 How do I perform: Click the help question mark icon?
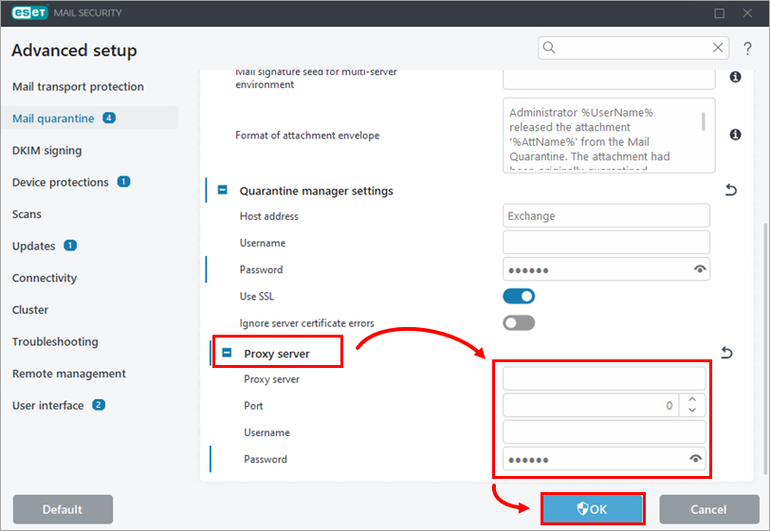[747, 48]
